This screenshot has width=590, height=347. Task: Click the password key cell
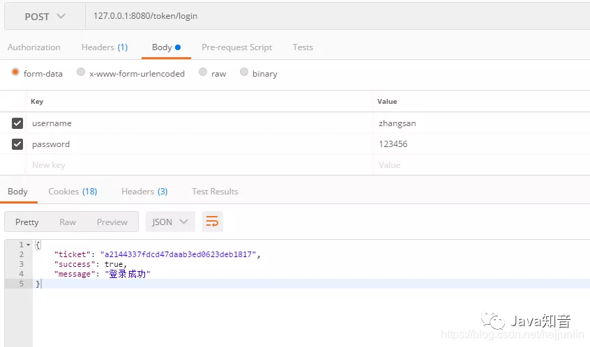pyautogui.click(x=199, y=144)
